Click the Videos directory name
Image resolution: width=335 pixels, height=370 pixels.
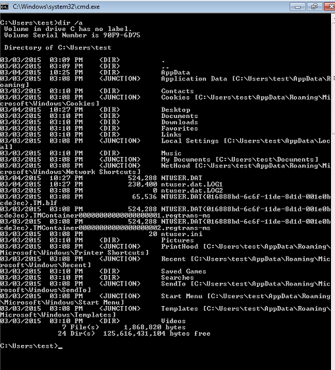tap(173, 321)
